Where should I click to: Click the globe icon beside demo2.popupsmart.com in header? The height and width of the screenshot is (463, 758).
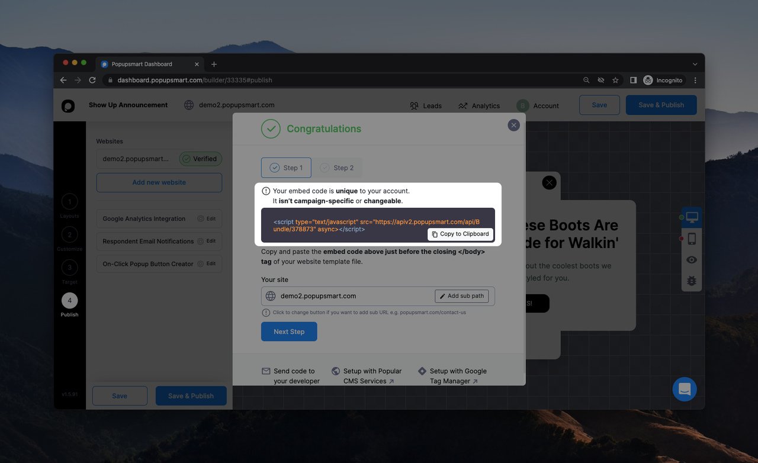click(x=189, y=105)
